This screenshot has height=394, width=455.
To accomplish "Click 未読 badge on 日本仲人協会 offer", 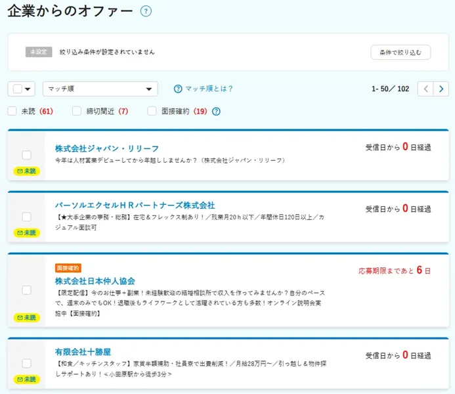I will (27, 317).
